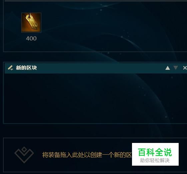Click the pencil rename icon beside 新的区块
The height and width of the screenshot is (174, 187).
tap(10, 68)
